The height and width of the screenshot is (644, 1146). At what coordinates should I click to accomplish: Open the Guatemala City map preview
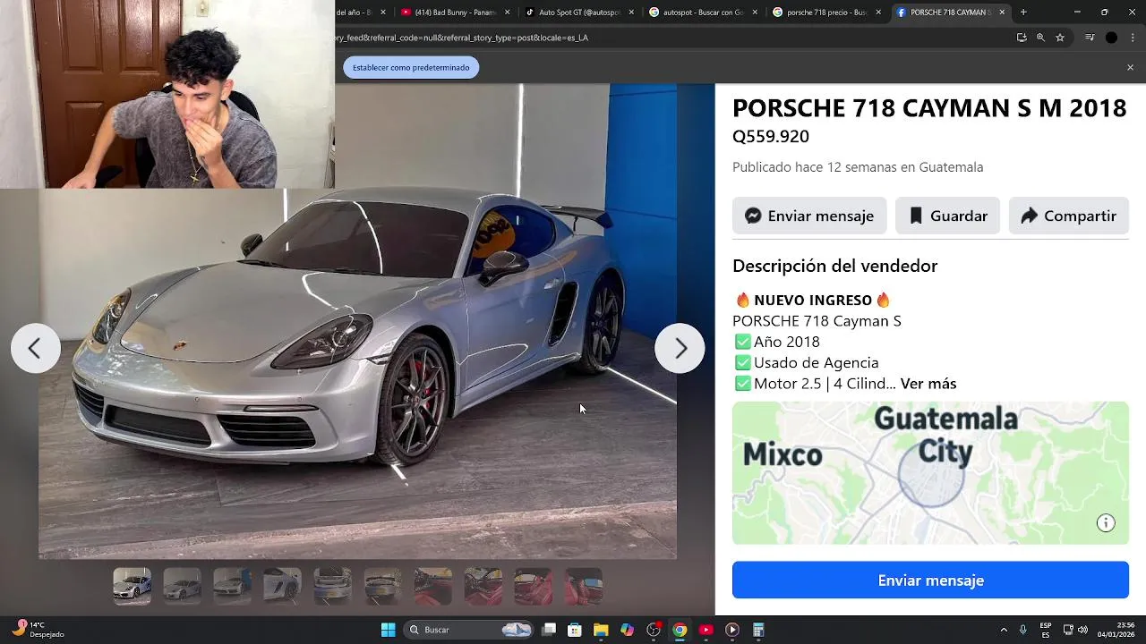tap(930, 473)
